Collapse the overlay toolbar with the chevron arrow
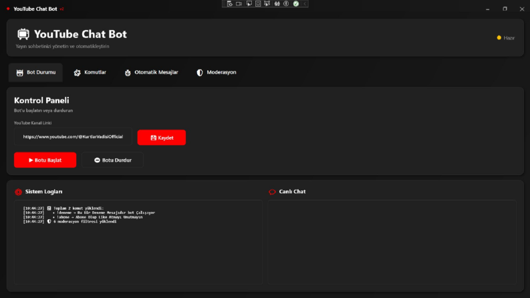The height and width of the screenshot is (298, 530). coord(305,4)
